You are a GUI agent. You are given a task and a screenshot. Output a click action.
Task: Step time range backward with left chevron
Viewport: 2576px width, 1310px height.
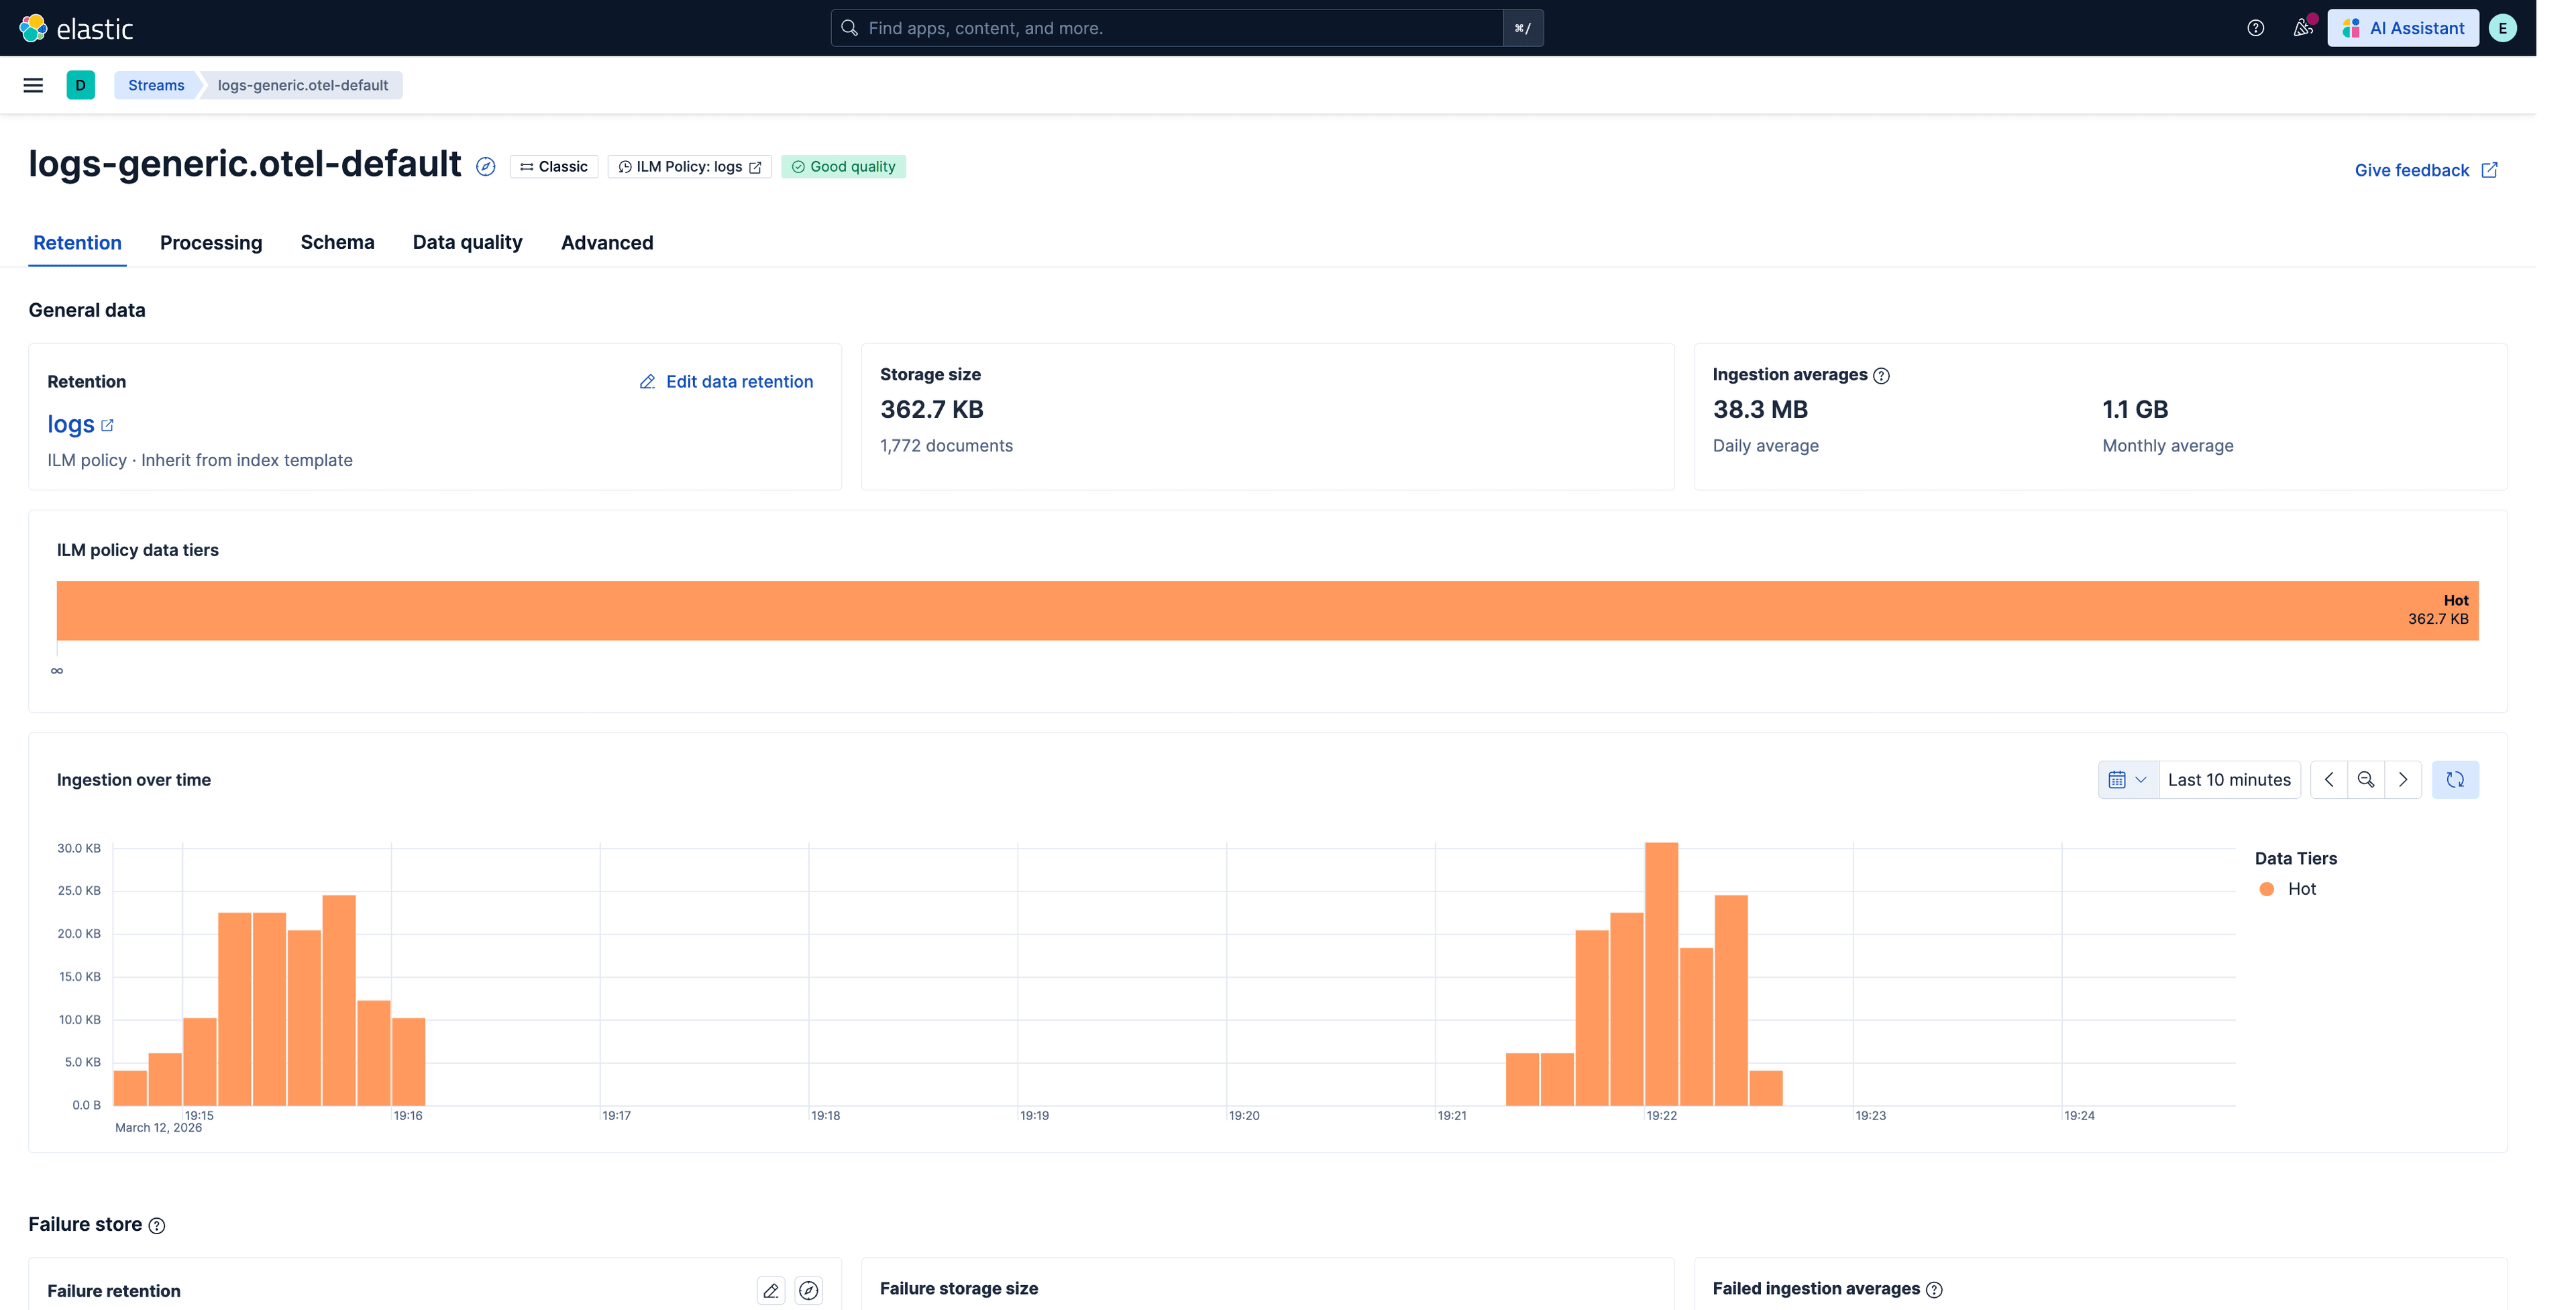pos(2329,780)
